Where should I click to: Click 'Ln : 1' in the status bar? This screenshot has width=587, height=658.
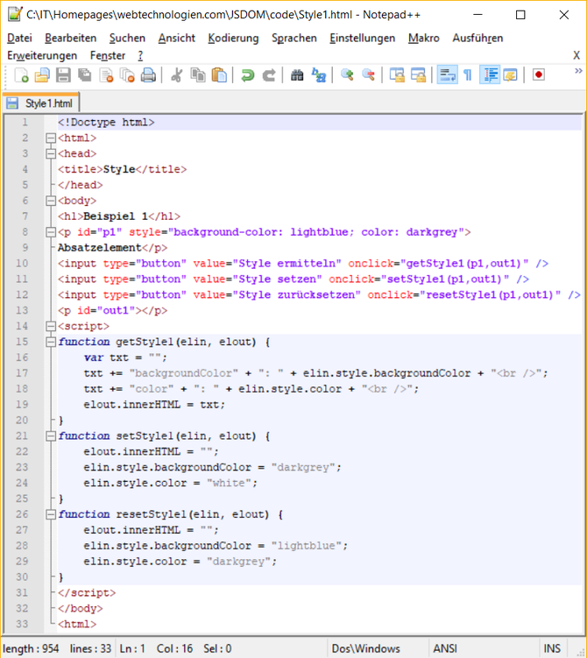tap(132, 648)
